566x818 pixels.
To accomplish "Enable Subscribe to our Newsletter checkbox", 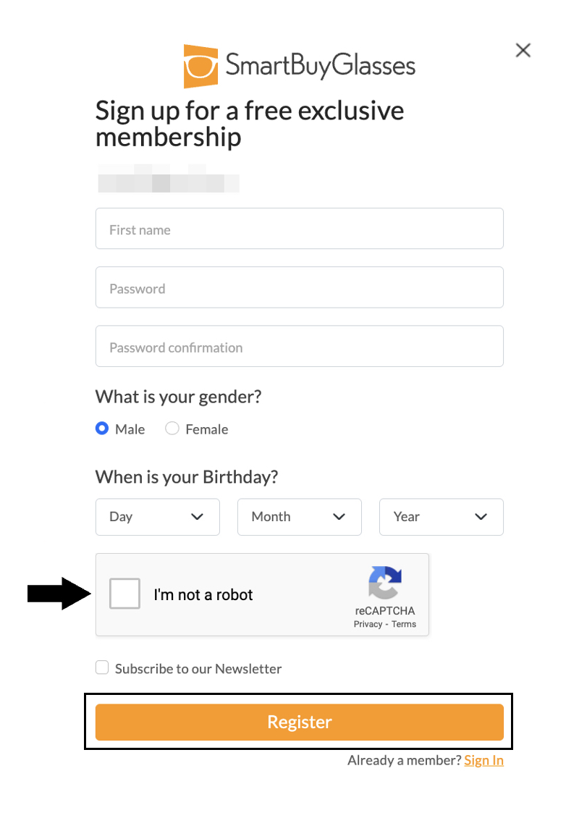I will [x=102, y=667].
